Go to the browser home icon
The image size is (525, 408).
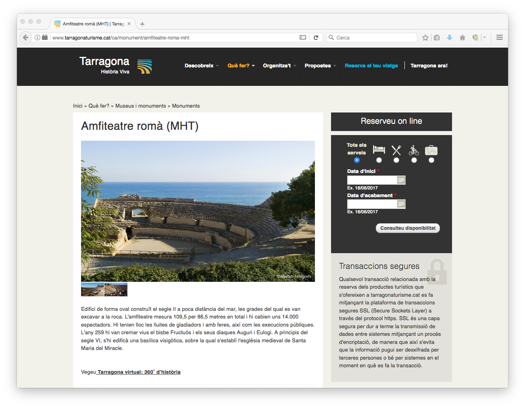462,37
